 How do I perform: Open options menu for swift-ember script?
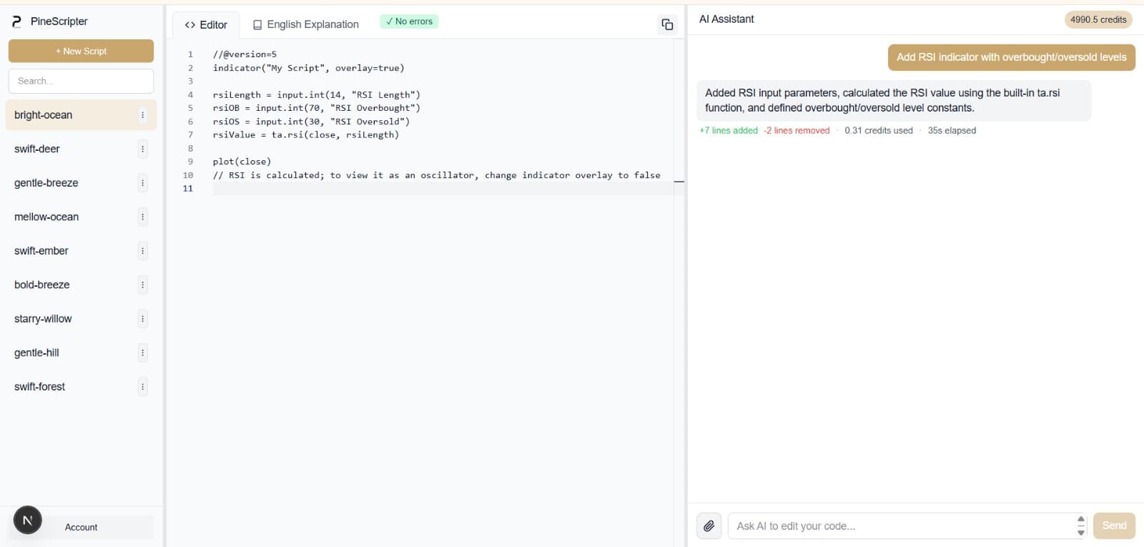click(x=142, y=251)
